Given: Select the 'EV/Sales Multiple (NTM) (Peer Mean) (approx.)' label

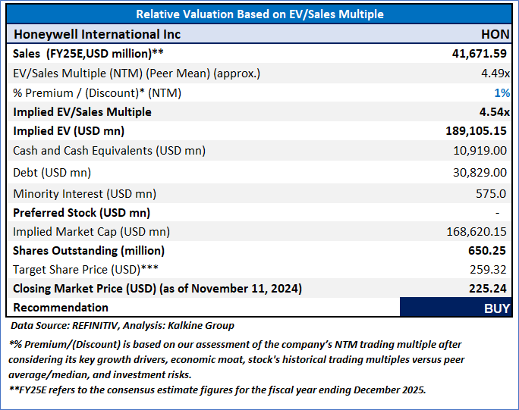Looking at the screenshot, I should point(137,74).
